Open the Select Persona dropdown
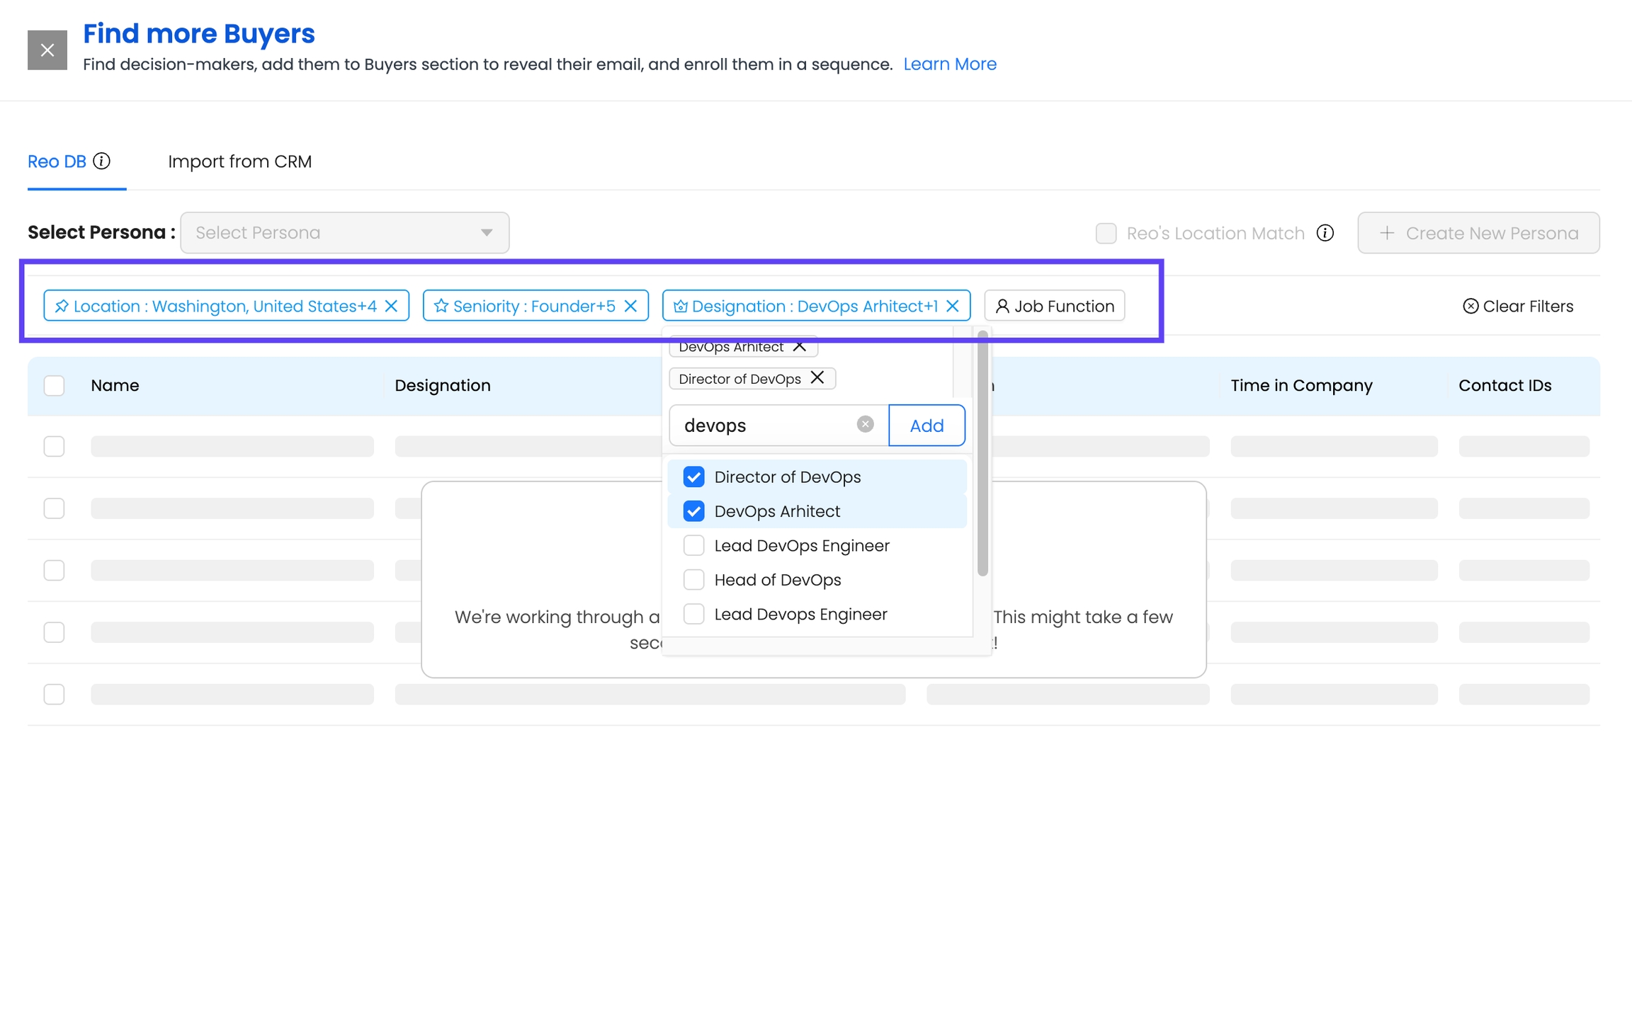This screenshot has height=1026, width=1632. point(344,233)
